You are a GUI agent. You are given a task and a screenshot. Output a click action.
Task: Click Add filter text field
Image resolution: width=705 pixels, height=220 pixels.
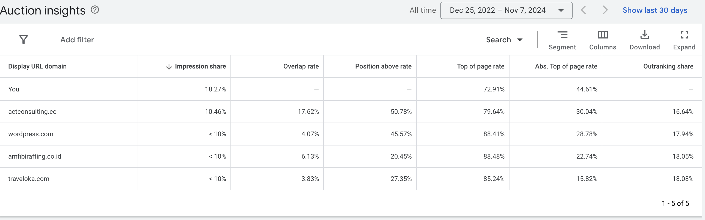[77, 40]
